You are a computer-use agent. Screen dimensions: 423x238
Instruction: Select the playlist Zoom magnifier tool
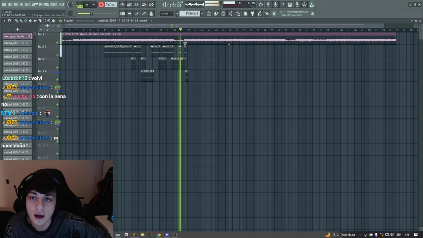tap(49, 21)
